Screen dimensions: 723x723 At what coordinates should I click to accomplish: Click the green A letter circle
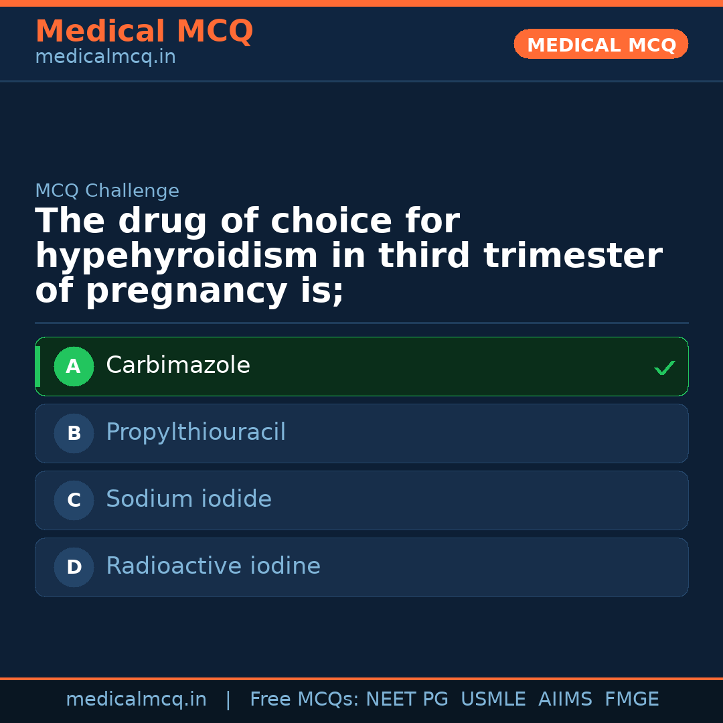(74, 366)
